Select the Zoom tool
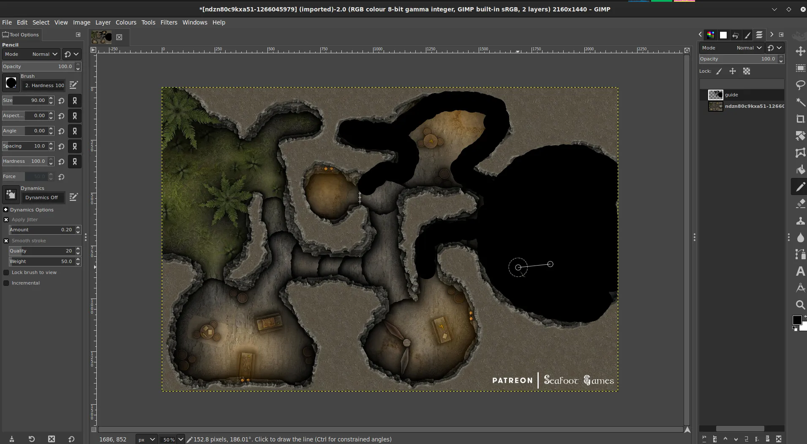The height and width of the screenshot is (444, 807). click(x=800, y=305)
